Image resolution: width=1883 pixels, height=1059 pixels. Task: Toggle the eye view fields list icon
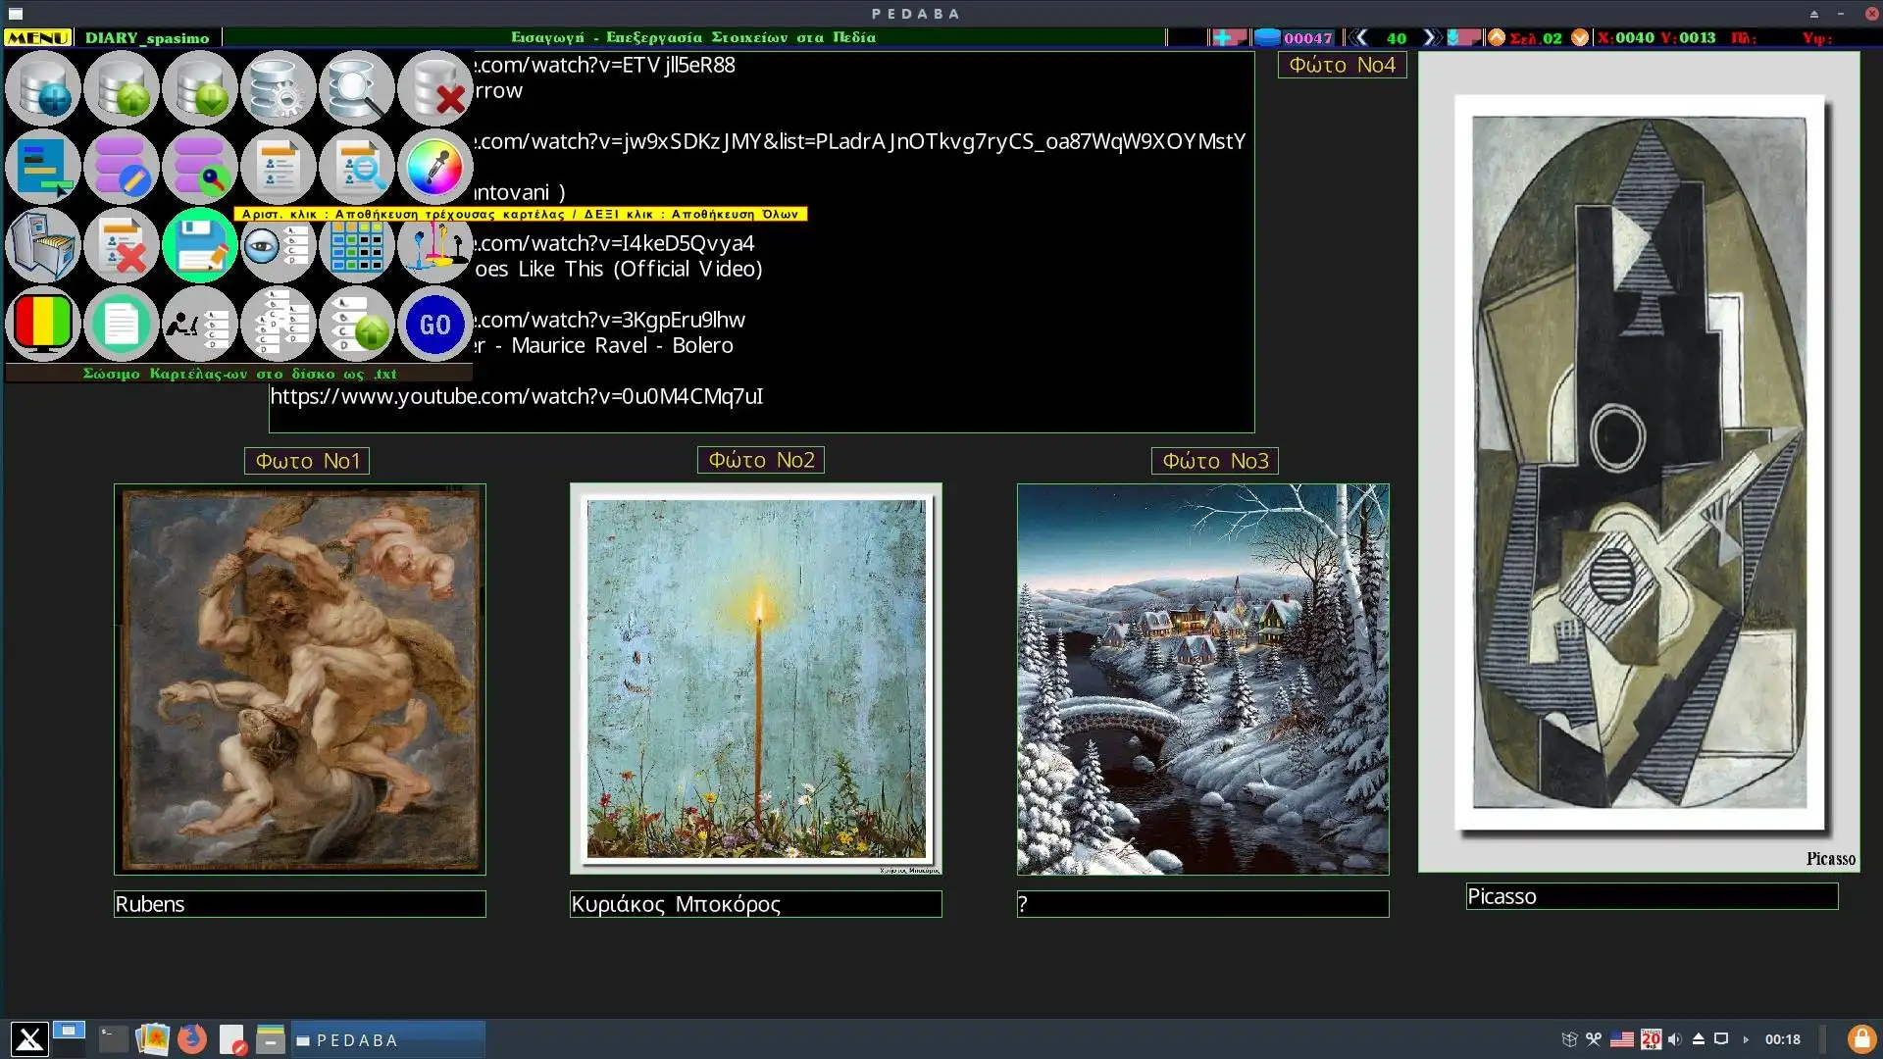(x=279, y=246)
